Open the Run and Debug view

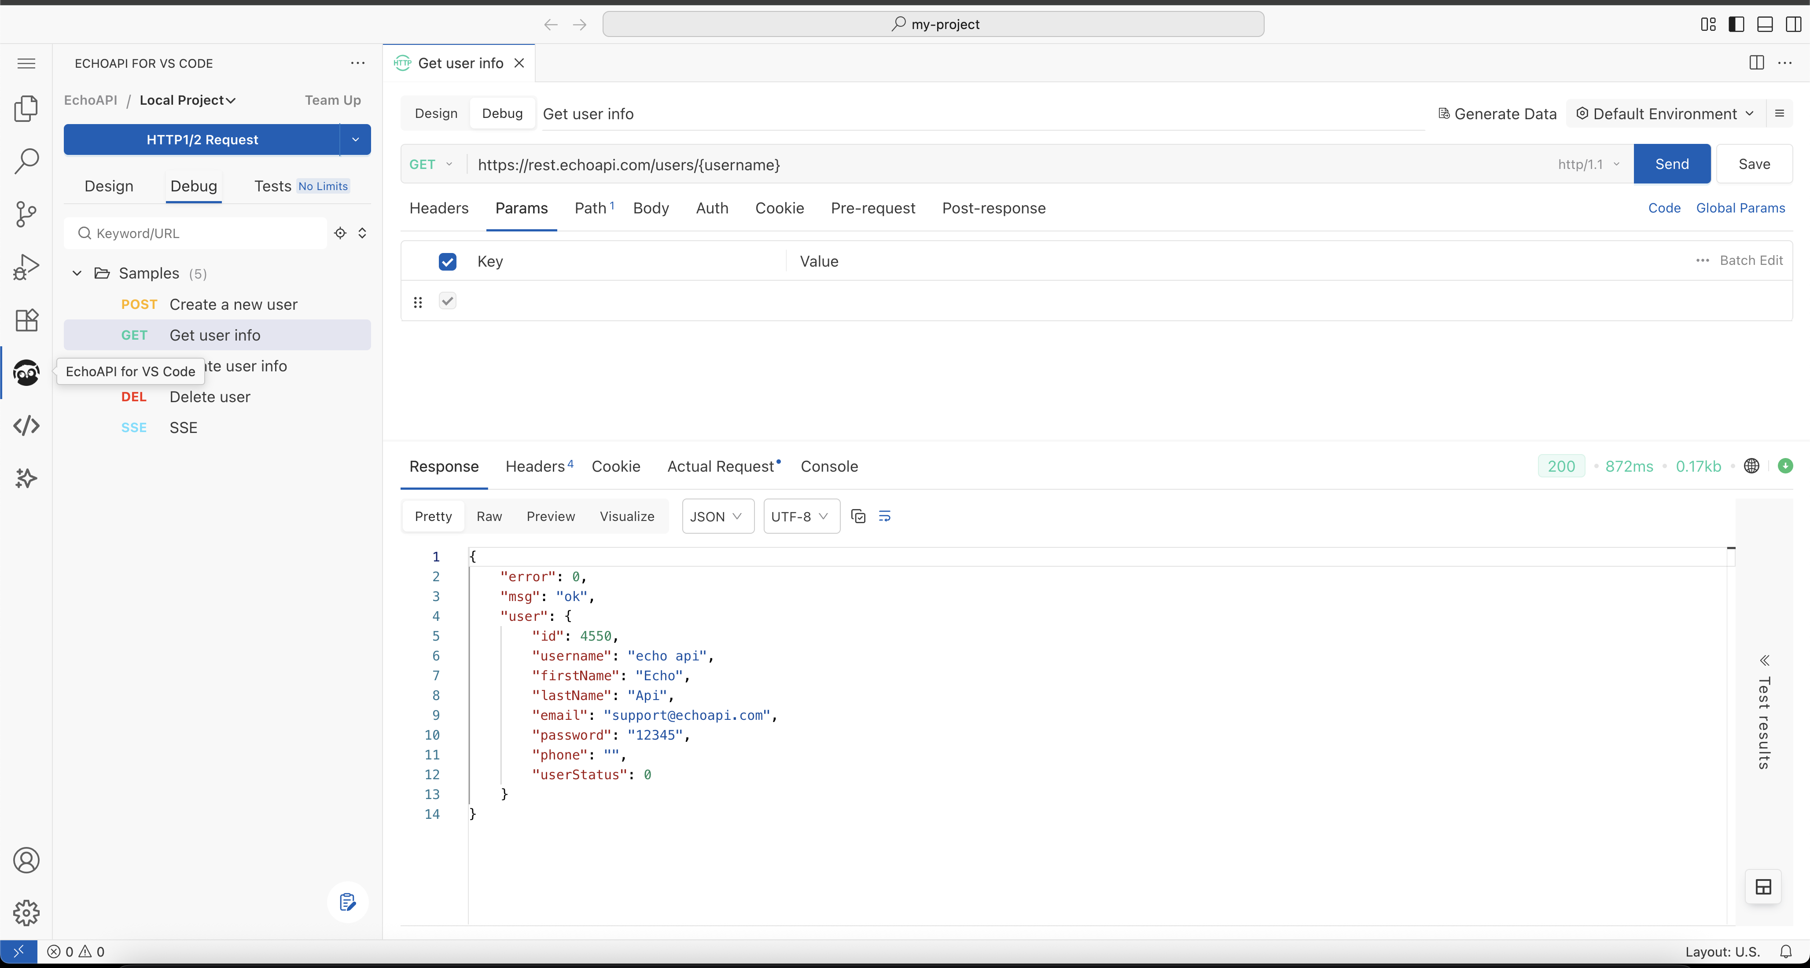(x=26, y=267)
